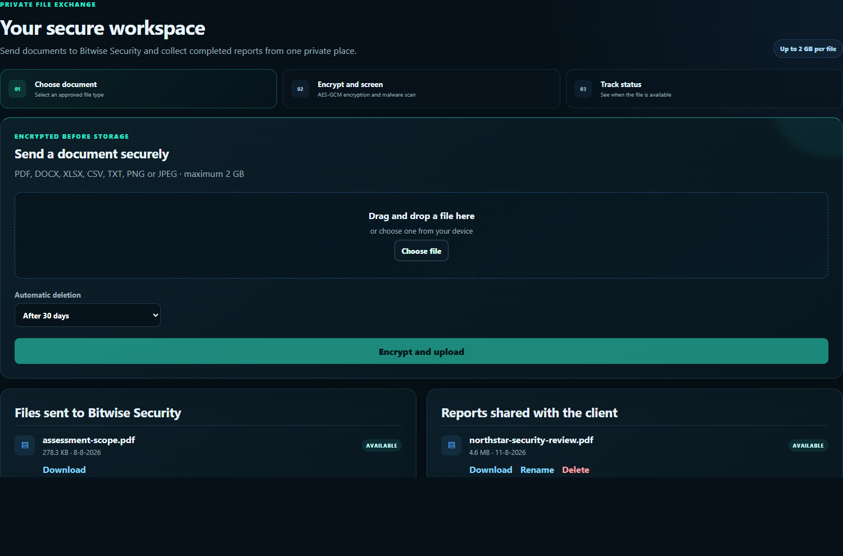Click the northstar-security-review.pdf file name
This screenshot has height=556, width=843.
tap(531, 440)
